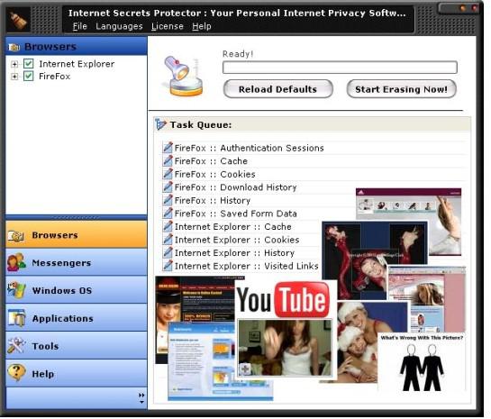Open the Help menu in menu bar
Viewport: 491px width, 419px height.
pyautogui.click(x=202, y=26)
